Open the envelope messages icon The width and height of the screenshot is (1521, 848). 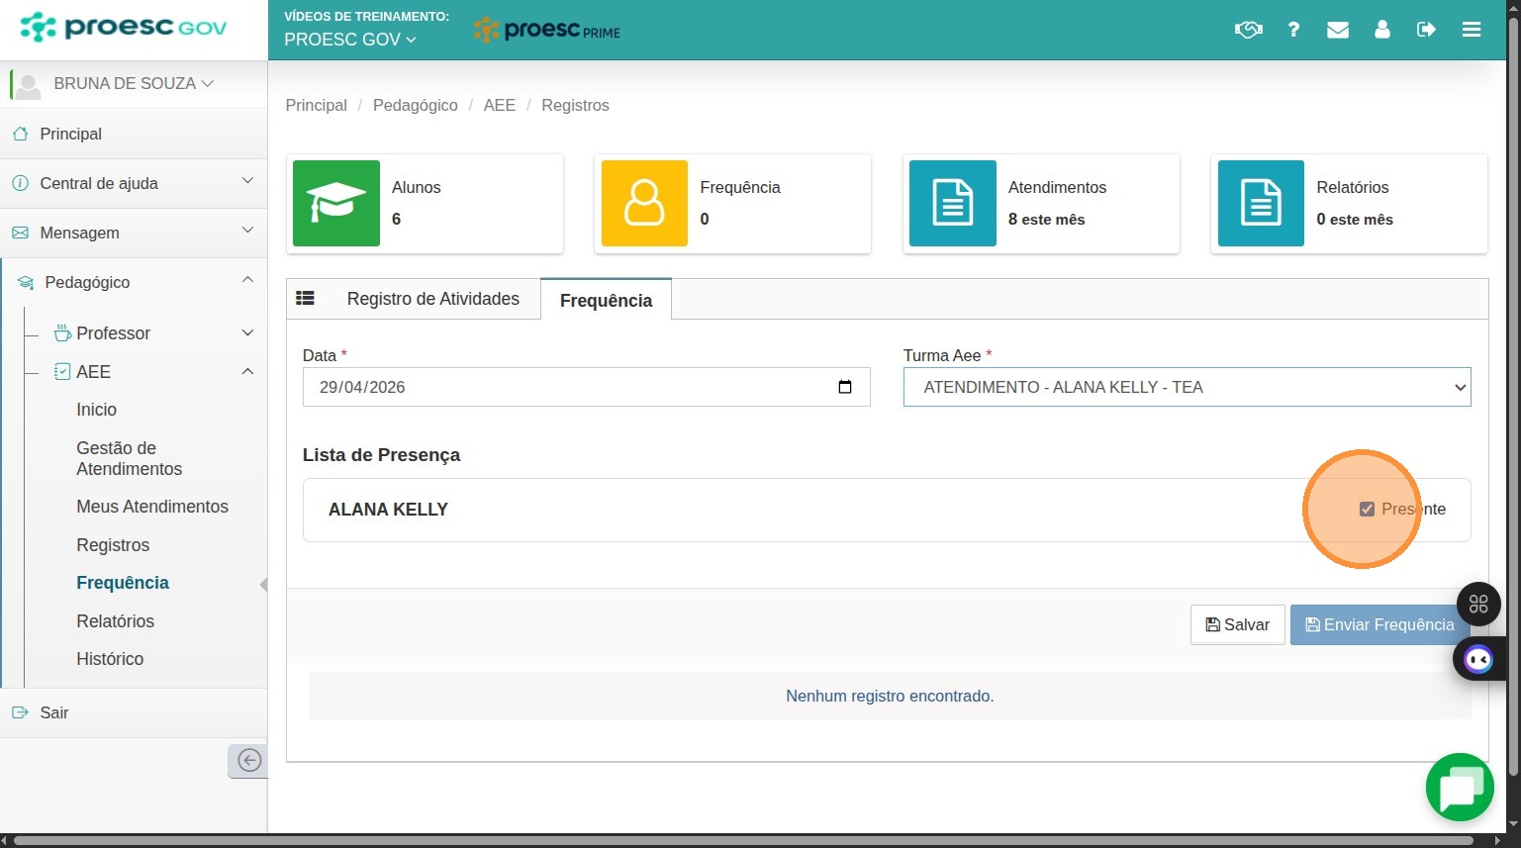click(x=1338, y=30)
